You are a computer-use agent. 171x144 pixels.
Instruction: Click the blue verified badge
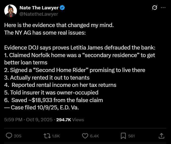click(x=62, y=8)
